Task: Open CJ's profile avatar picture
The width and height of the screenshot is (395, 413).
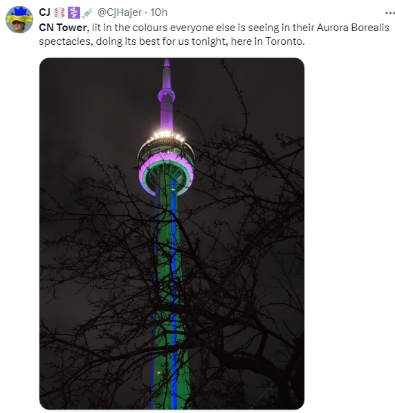Action: coord(19,19)
